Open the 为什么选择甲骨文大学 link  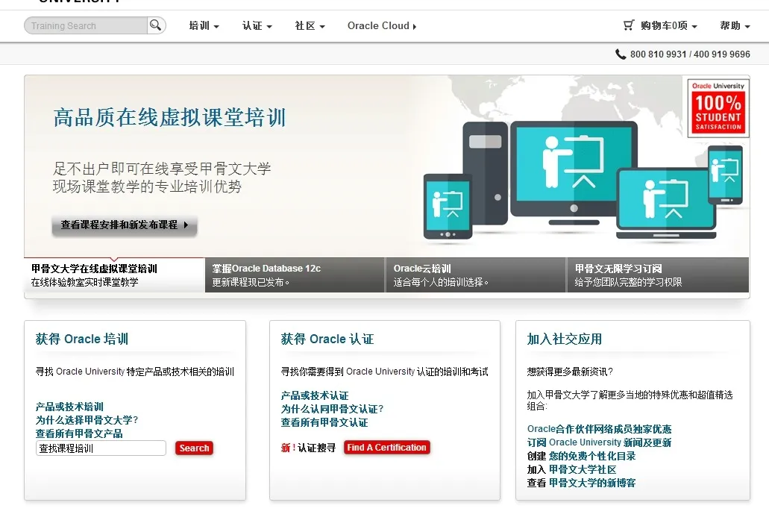87,420
